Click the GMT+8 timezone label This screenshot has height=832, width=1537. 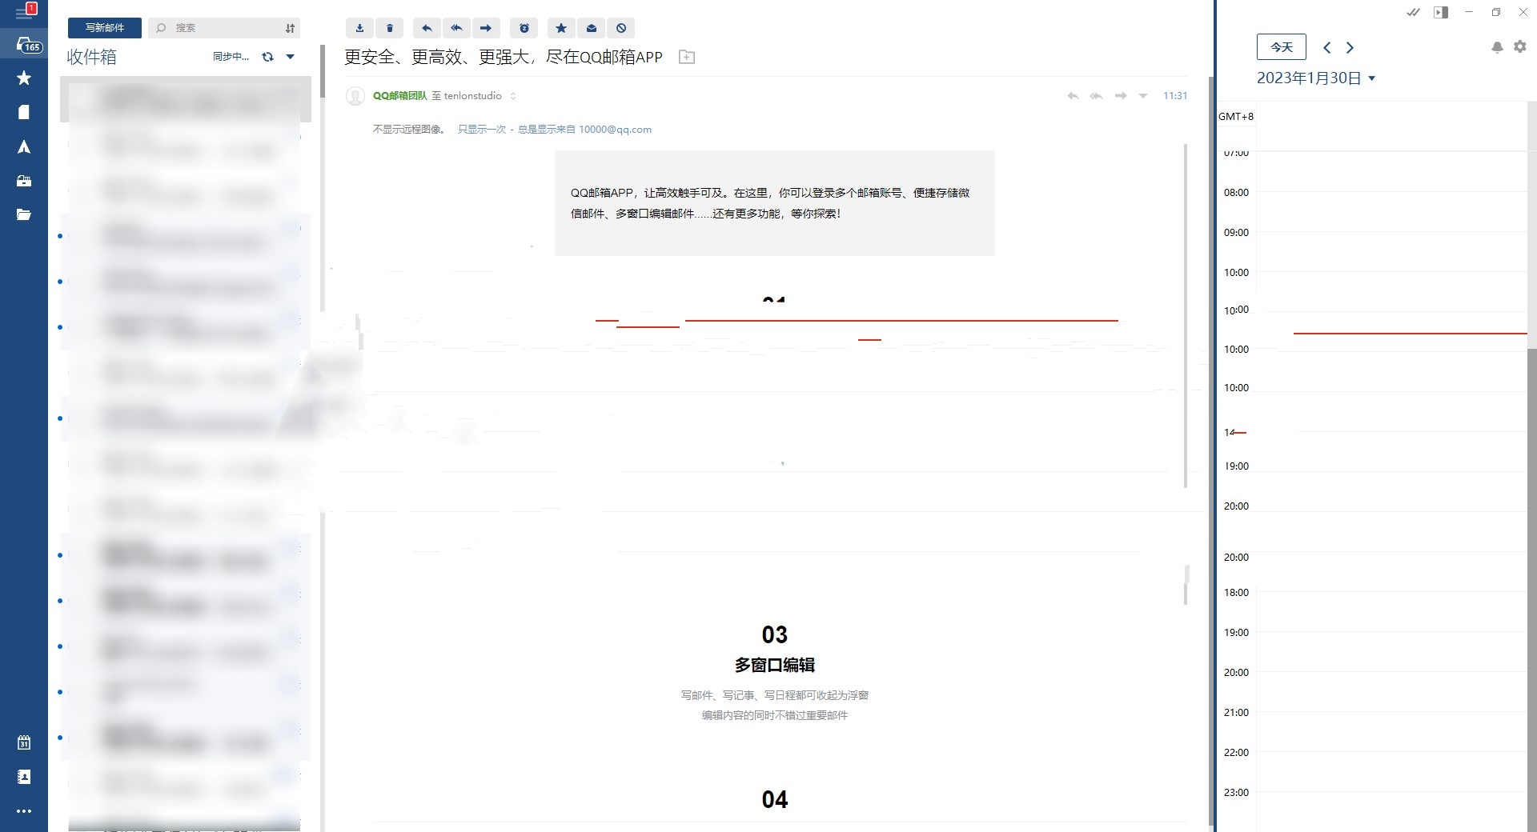click(1236, 117)
